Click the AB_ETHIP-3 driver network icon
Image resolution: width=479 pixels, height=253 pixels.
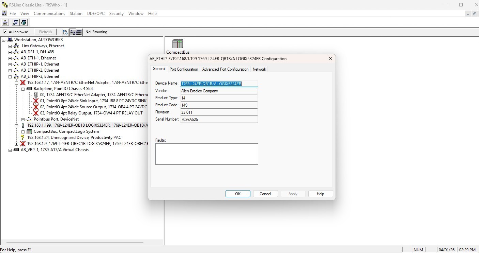point(16,76)
